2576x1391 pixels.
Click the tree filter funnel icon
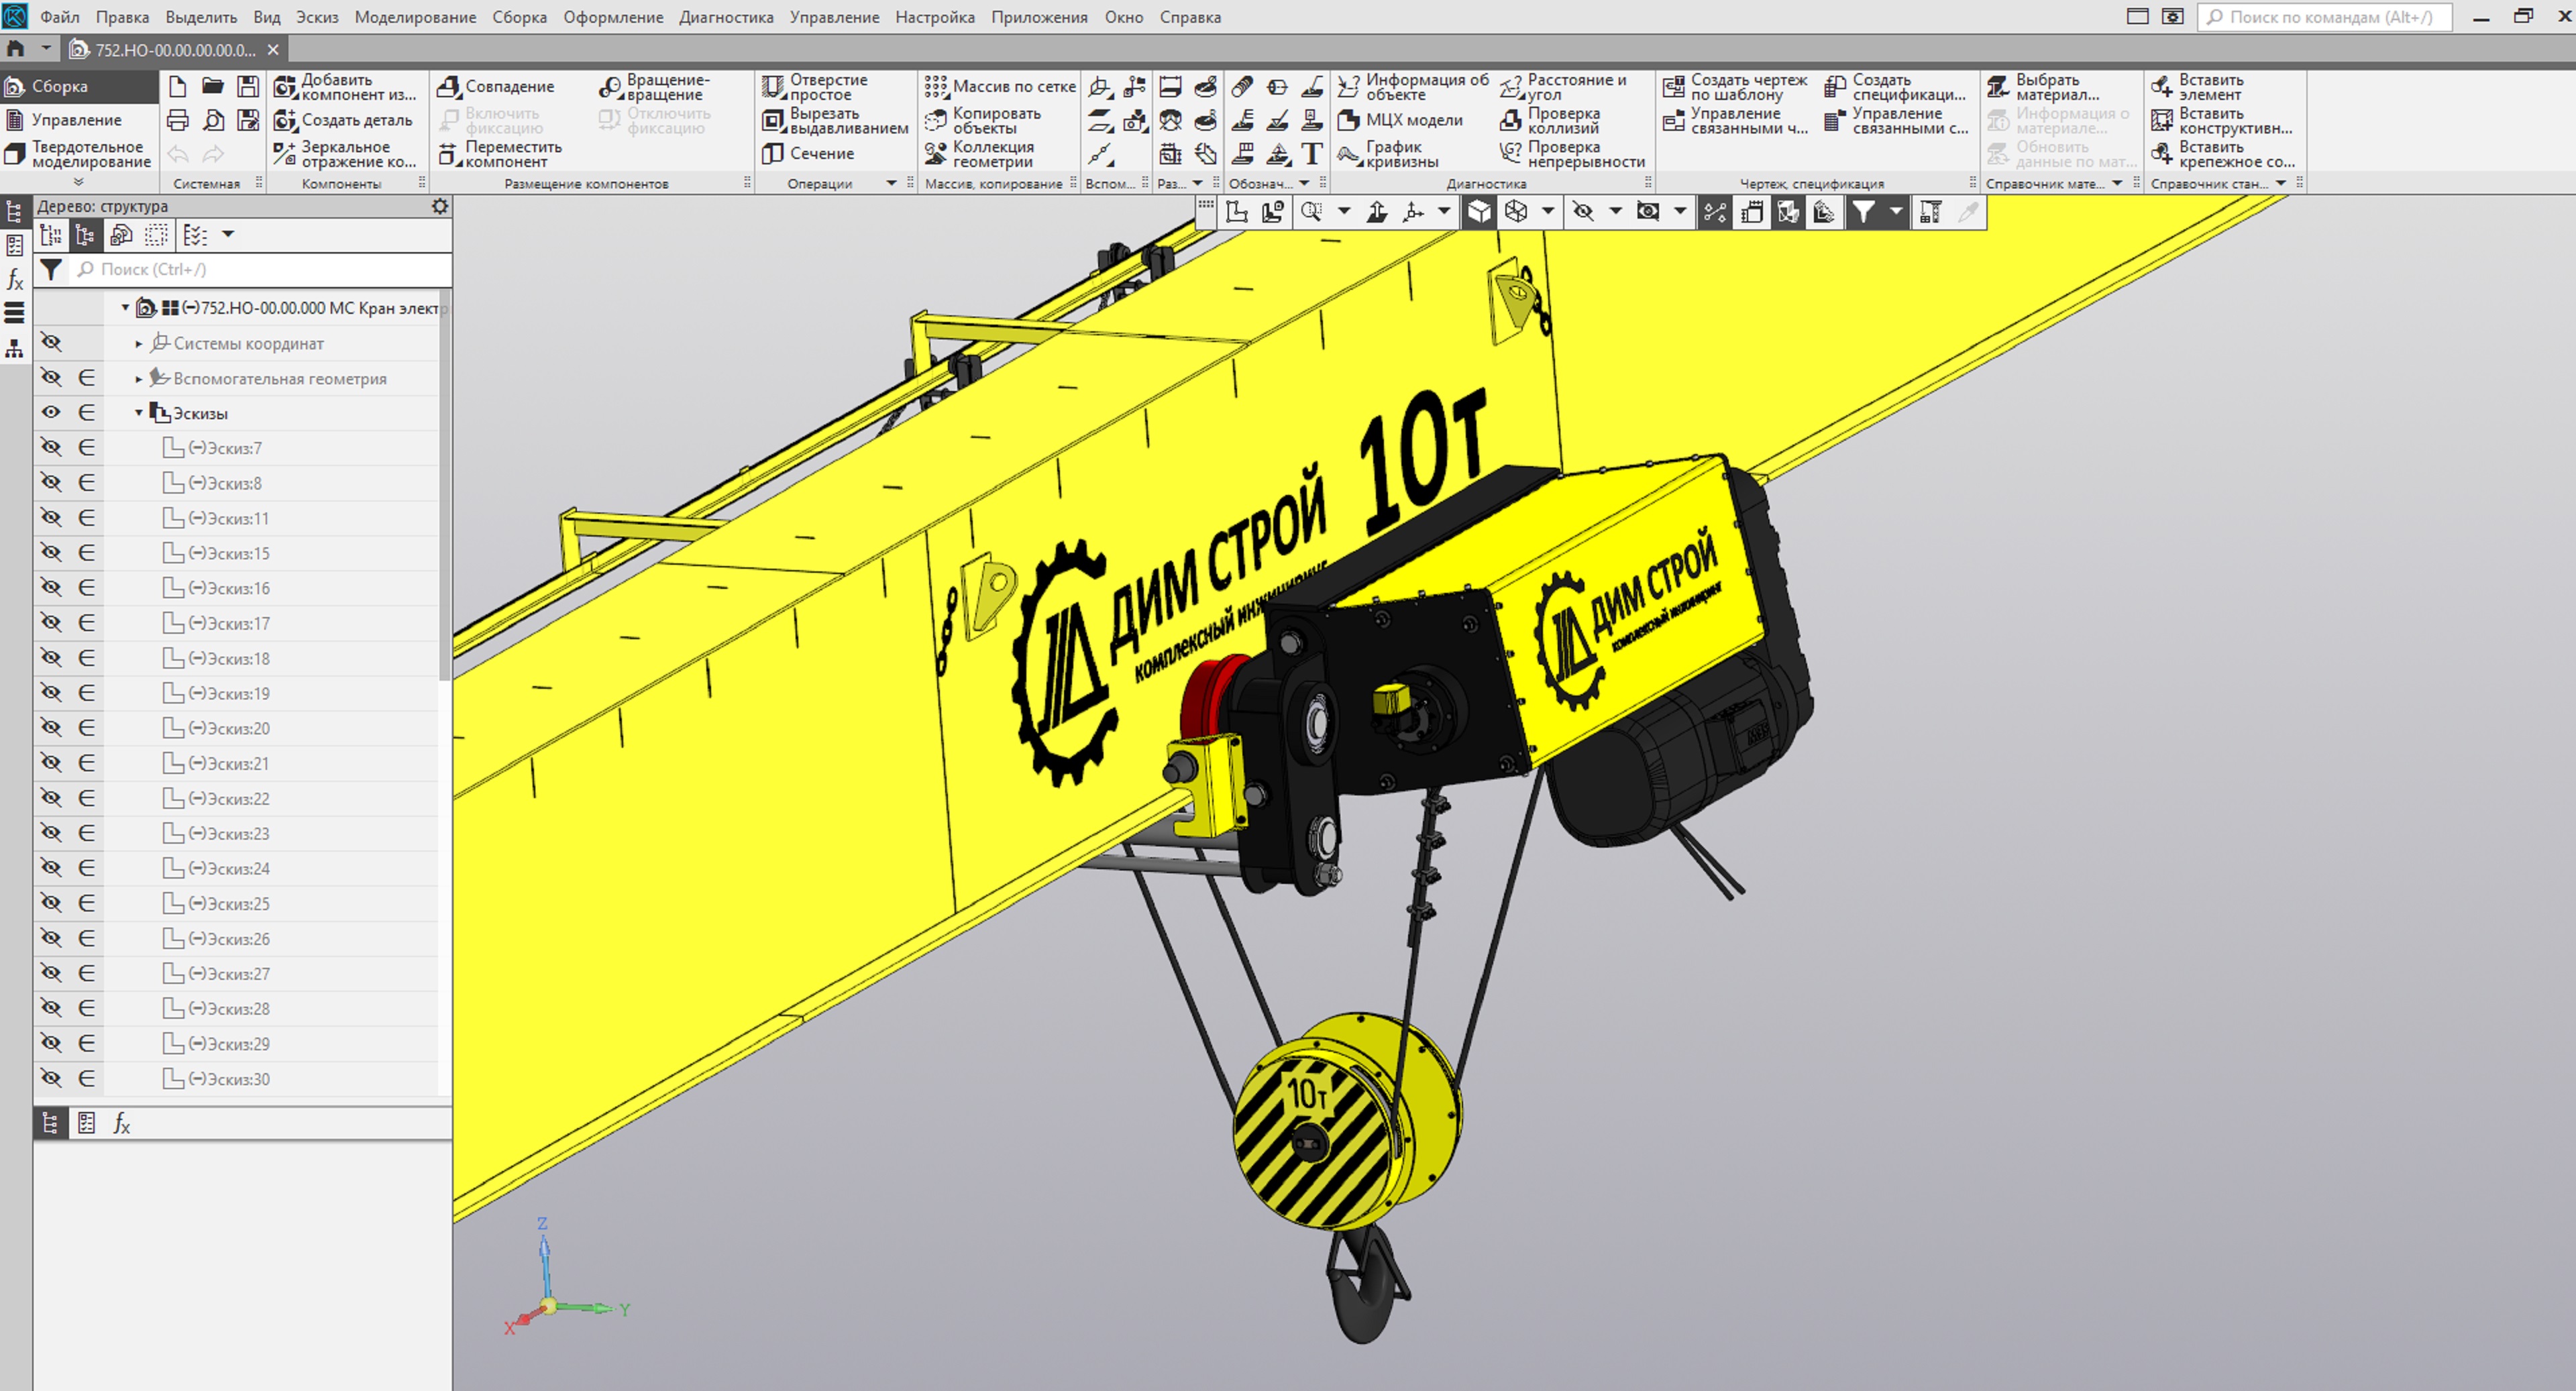(x=51, y=270)
